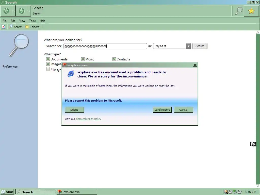Open Preferences in the left sidebar
This screenshot has height=195, width=260.
pyautogui.click(x=10, y=67)
